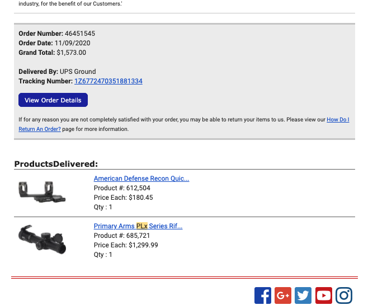This screenshot has width=373, height=305.
Task: Follow the Return An Order? link
Action: pyautogui.click(x=40, y=129)
